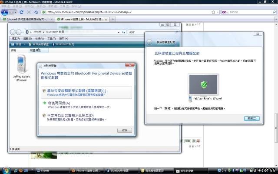Open the URL bar history dropdown
278x174 pixels.
click(218, 12)
